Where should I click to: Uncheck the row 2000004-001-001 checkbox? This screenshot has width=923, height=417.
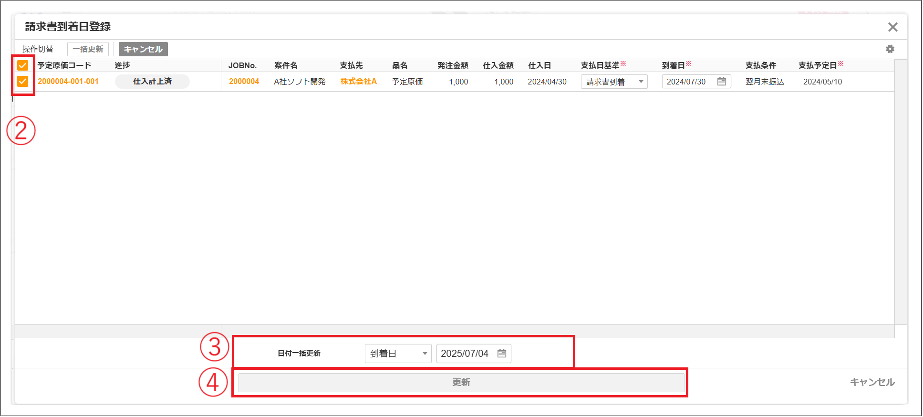(x=22, y=82)
